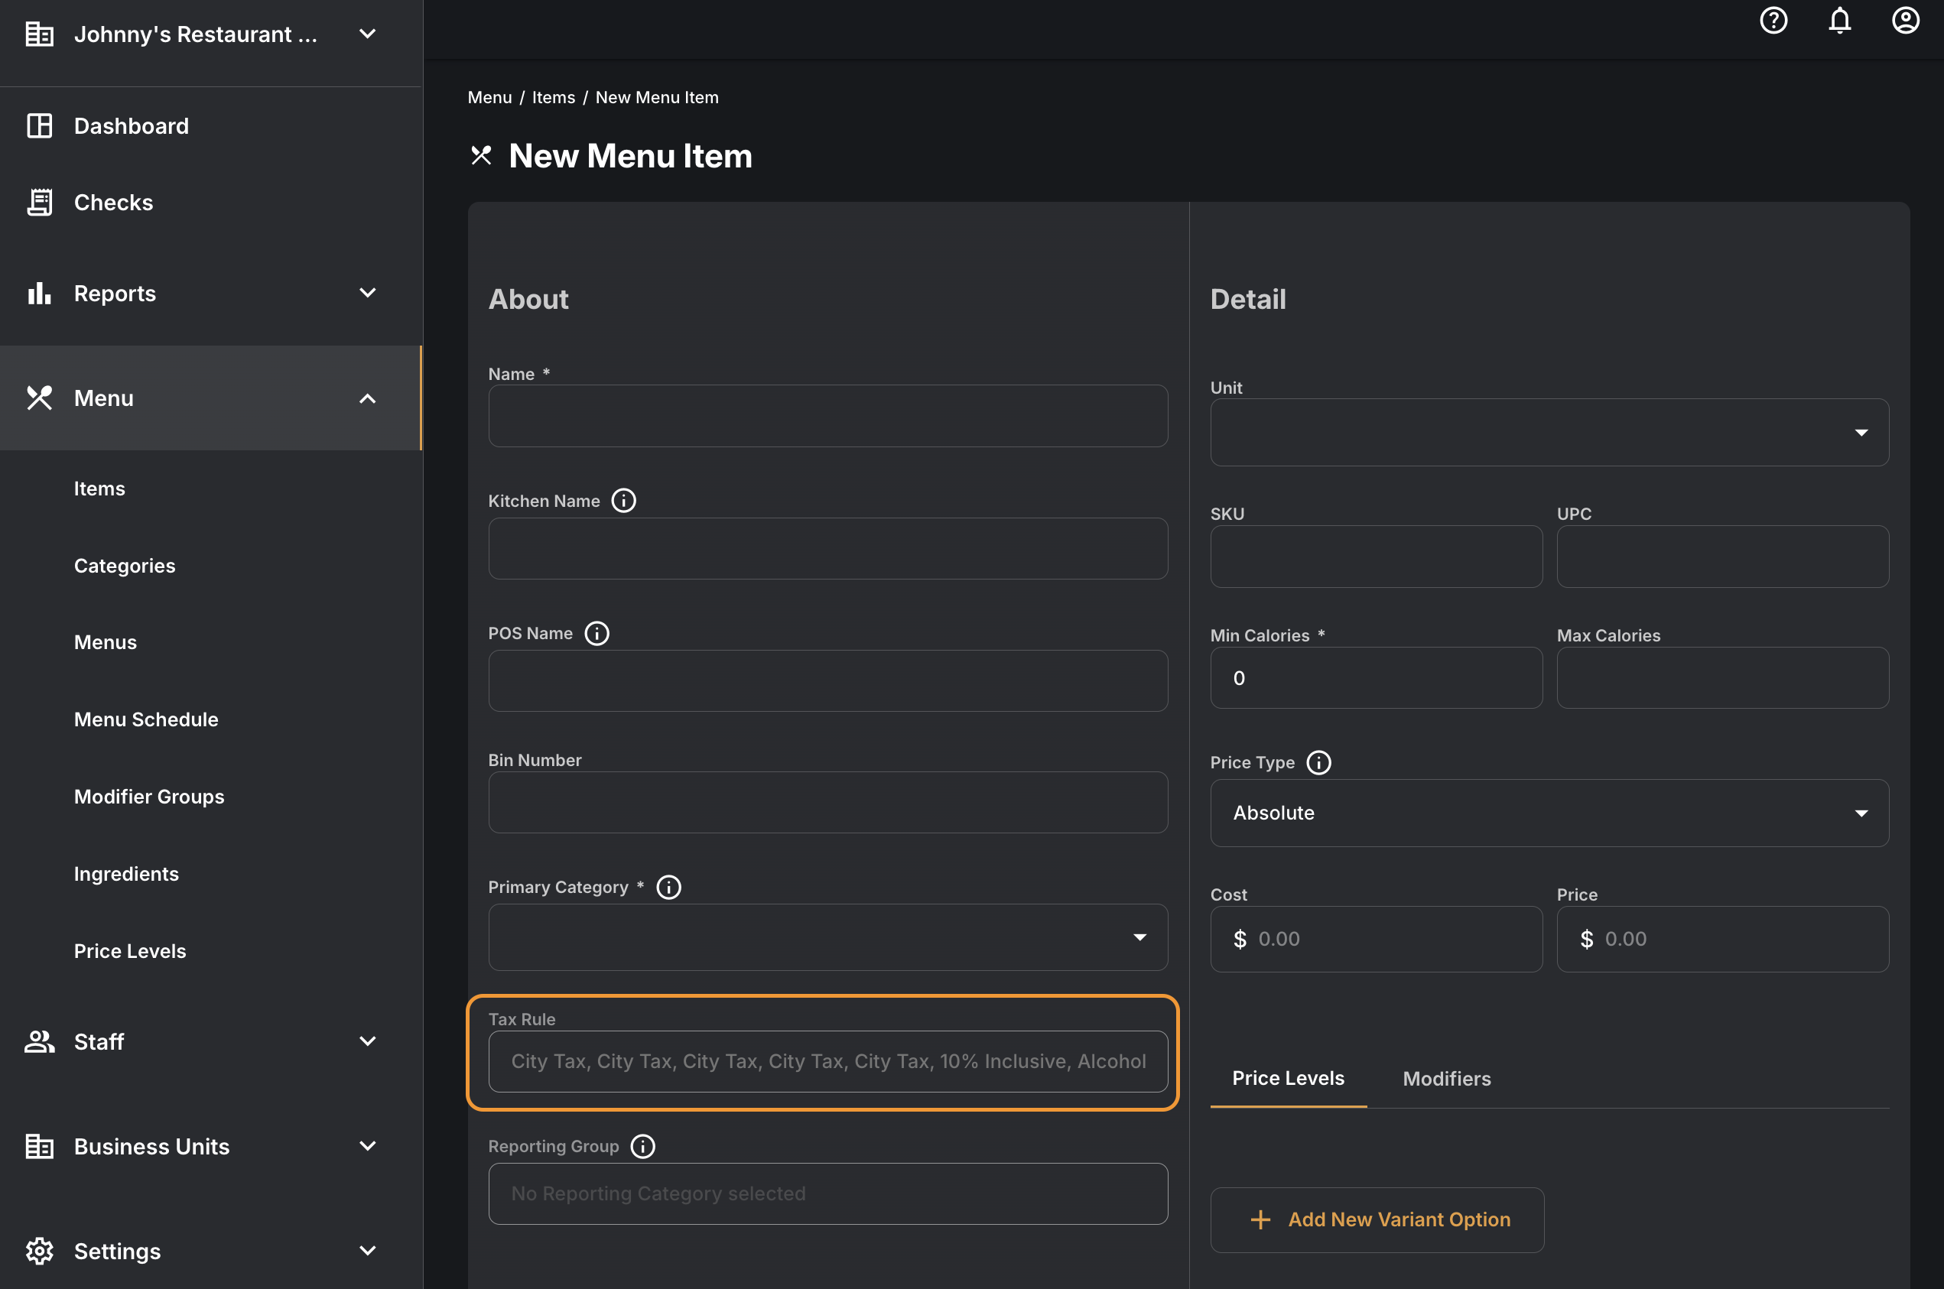Viewport: 1944px width, 1289px height.
Task: Focus the Name input field
Action: point(828,416)
